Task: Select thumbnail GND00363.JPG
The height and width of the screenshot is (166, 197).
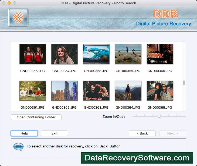Action: tap(96, 91)
